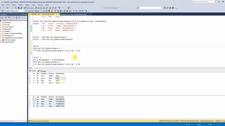Image resolution: width=225 pixels, height=126 pixels.
Task: Switch to the SQLQuery1.sql tab
Action: pyautogui.click(x=73, y=14)
